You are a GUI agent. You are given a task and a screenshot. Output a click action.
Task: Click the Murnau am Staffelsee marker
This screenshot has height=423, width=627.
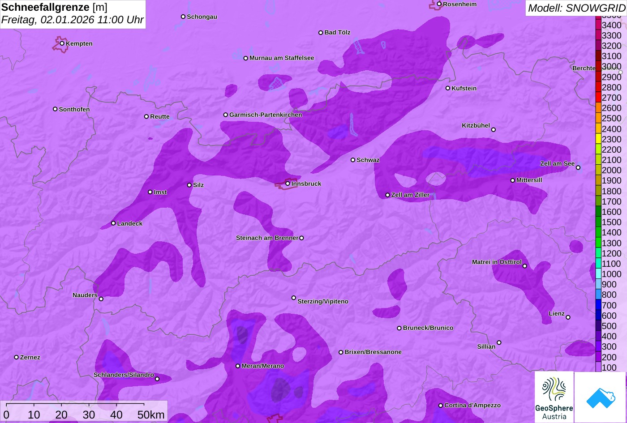pyautogui.click(x=246, y=58)
